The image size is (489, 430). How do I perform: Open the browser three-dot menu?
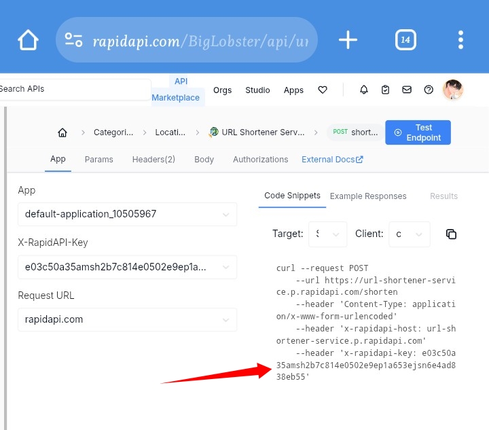461,40
